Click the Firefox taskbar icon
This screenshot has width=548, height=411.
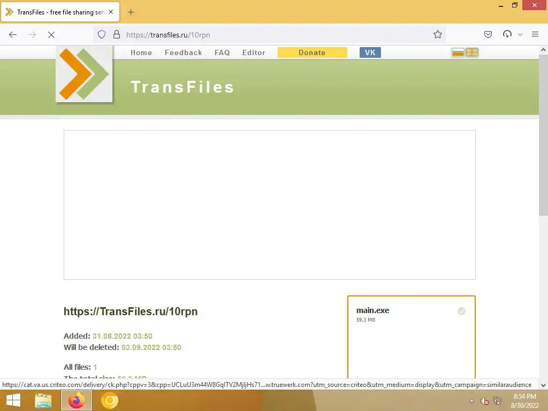point(76,400)
